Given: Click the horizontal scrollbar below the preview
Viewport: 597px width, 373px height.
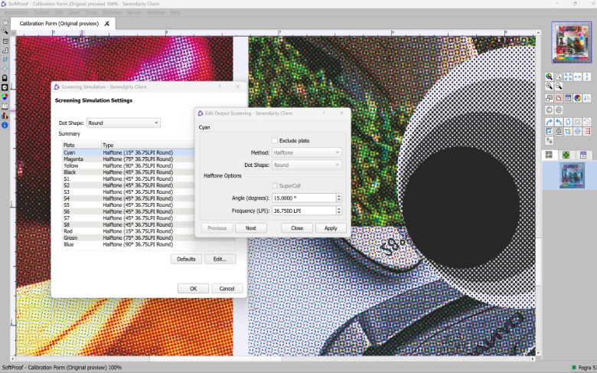Looking at the screenshot, I should click(x=272, y=359).
